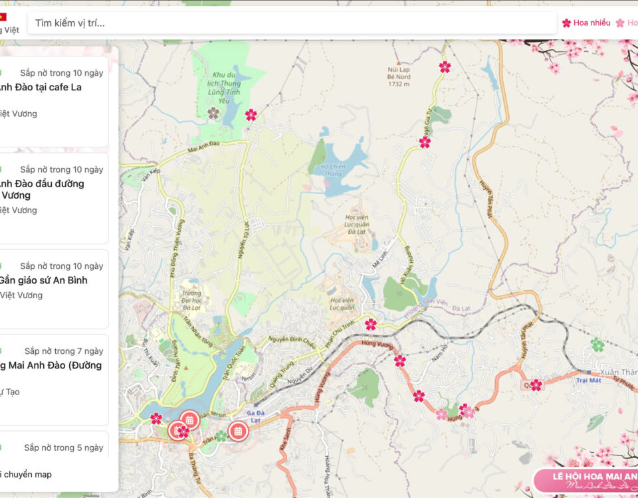Open the "Anh Đào tại cafe La" list card
Viewport: 638px width, 498px height.
(x=53, y=101)
